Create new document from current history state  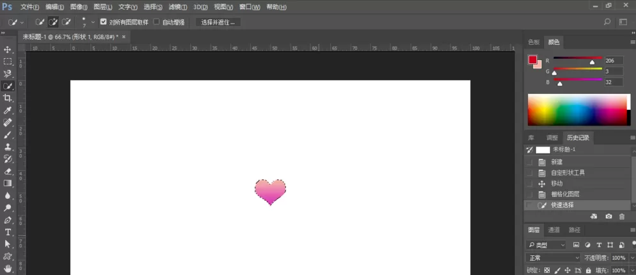point(594,216)
